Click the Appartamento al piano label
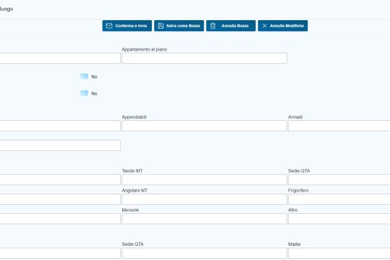This screenshot has height=260, width=390. [144, 49]
